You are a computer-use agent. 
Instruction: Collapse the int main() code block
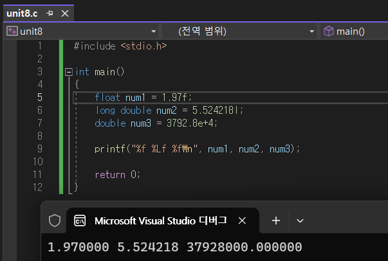pos(69,72)
